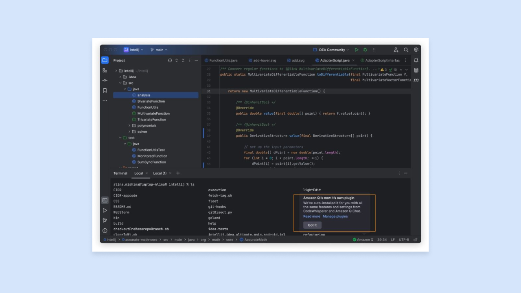The height and width of the screenshot is (293, 521).
Task: Open Git tool window icon in left stripe
Action: pos(105,221)
